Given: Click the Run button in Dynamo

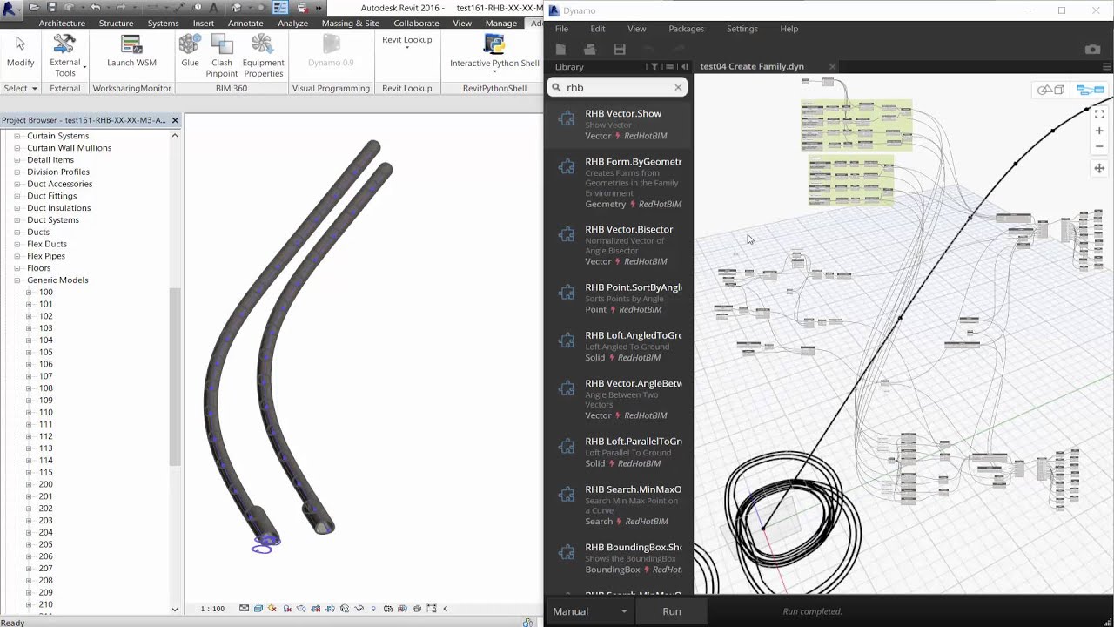Looking at the screenshot, I should (671, 610).
